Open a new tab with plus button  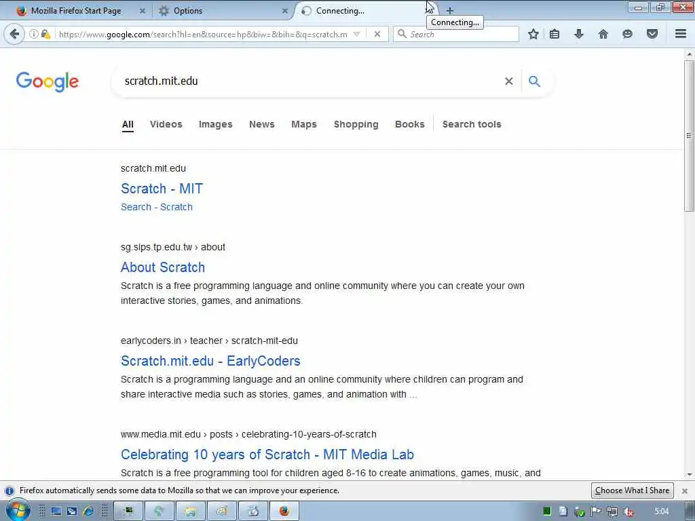coord(449,11)
